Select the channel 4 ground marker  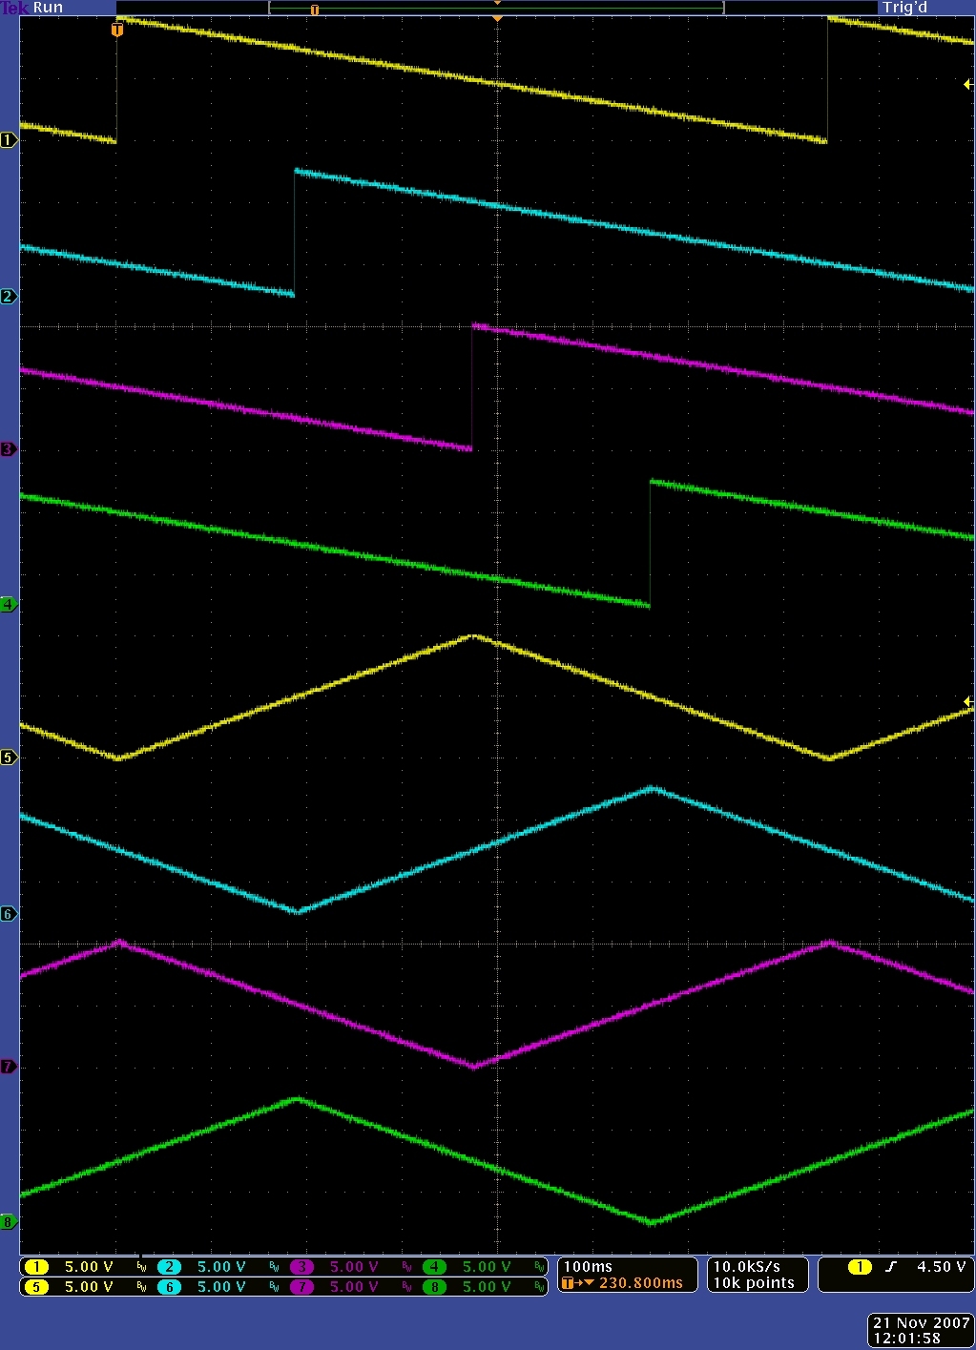pos(9,605)
